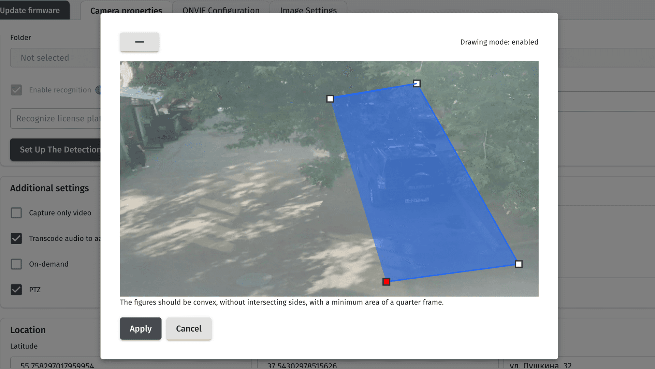Toggle the Capture only video checkbox
This screenshot has height=369, width=655.
[x=16, y=213]
